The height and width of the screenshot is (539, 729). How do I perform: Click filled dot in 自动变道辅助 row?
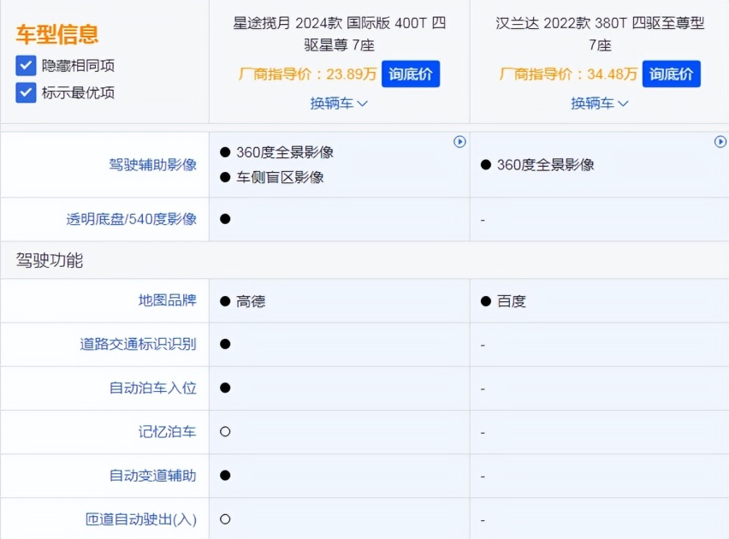coord(225,476)
